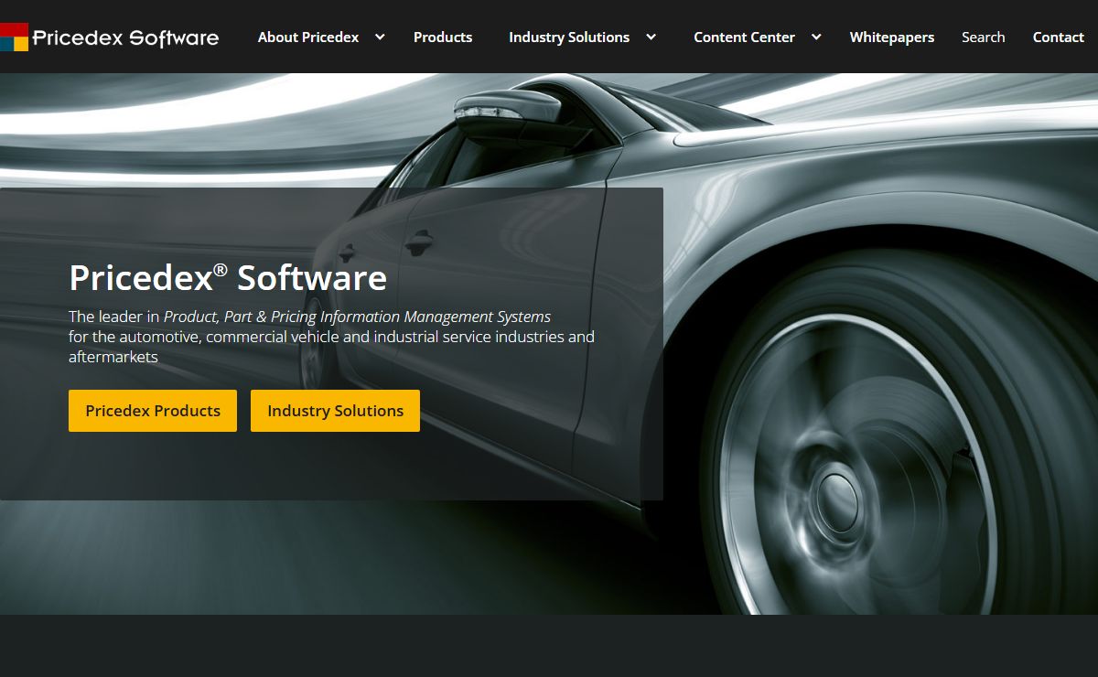Click the Industry Solutions yellow button

[335, 411]
